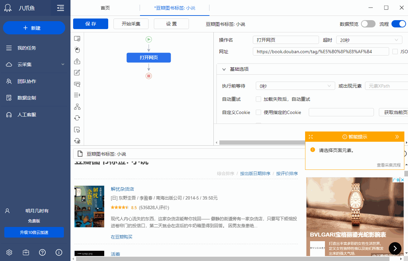Screen dimensions: 408x261
Task: Click the green workflow start icon
Action: pyautogui.click(x=149, y=39)
